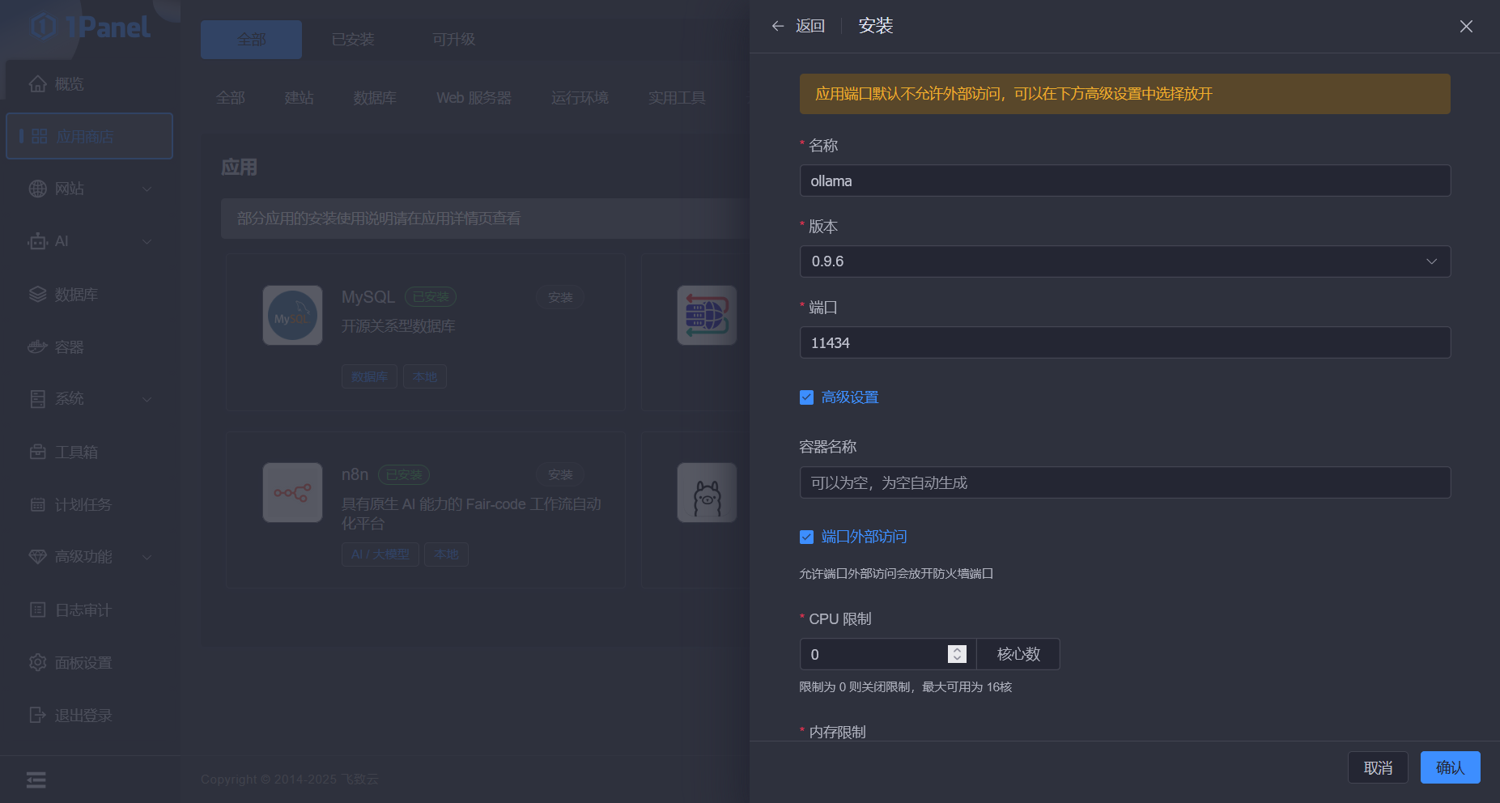Image resolution: width=1500 pixels, height=803 pixels.
Task: Close the install drawer with X
Action: [1466, 27]
